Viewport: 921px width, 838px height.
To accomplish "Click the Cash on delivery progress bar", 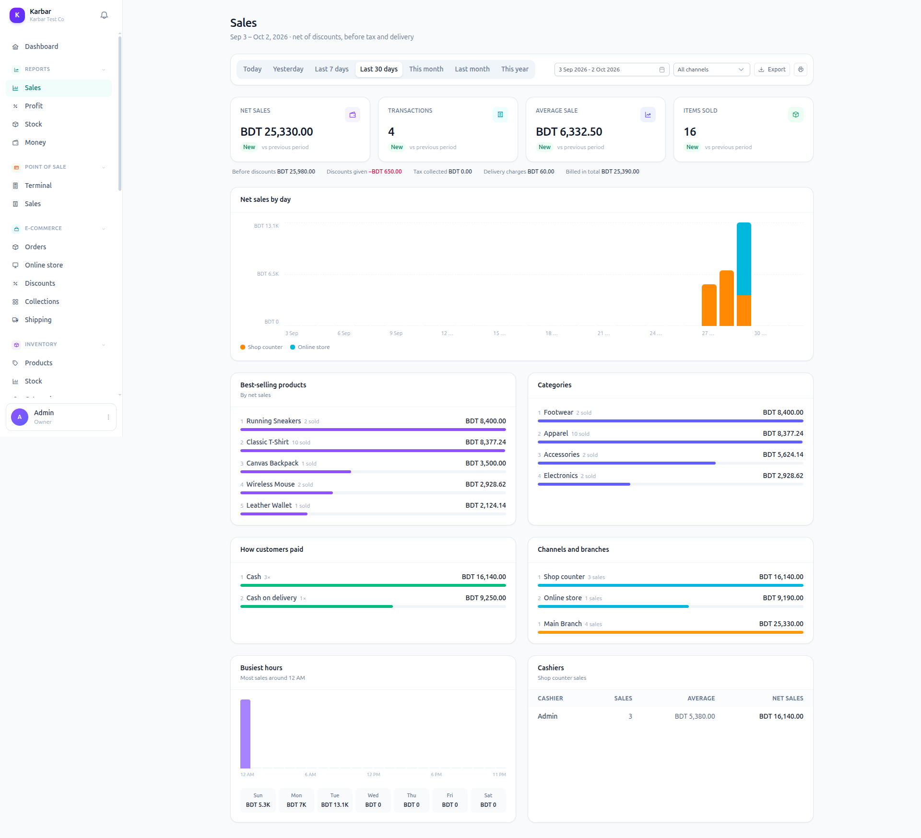I will click(x=373, y=606).
